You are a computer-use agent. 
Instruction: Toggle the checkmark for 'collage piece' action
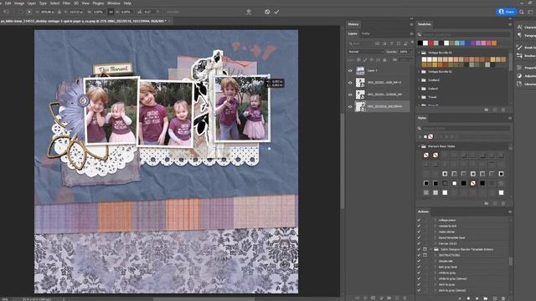419,220
